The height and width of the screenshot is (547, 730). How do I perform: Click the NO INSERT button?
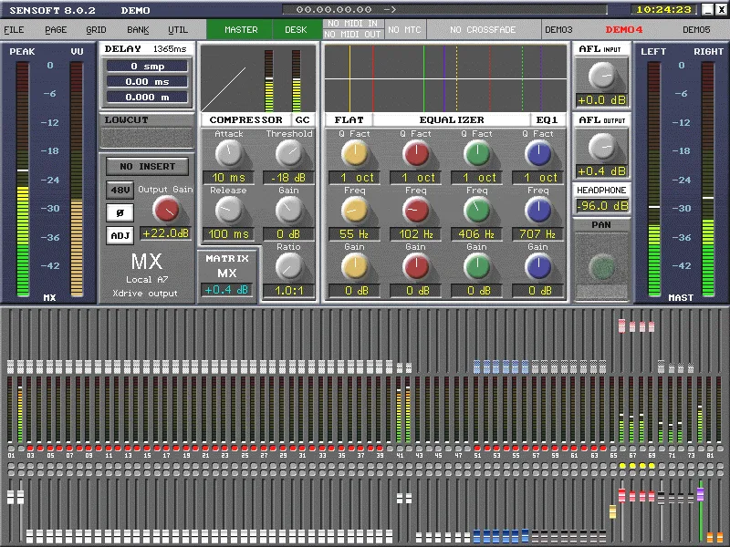point(147,166)
